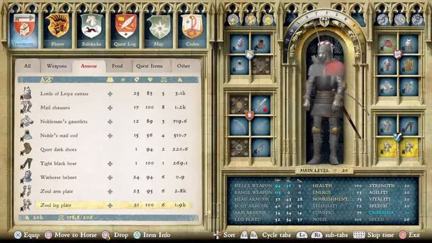Click the NOURISHMENT stat label
The width and height of the screenshot is (432, 243).
coord(330,199)
